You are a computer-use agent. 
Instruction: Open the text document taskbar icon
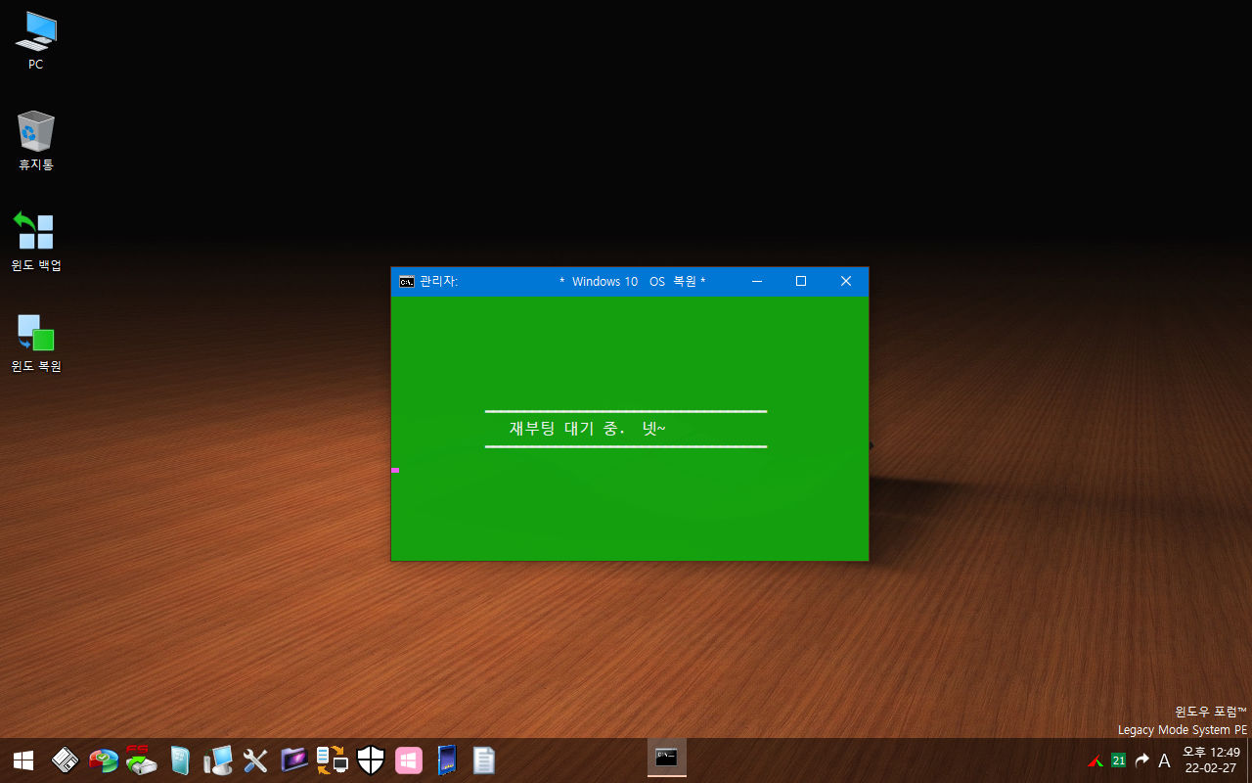pos(484,760)
